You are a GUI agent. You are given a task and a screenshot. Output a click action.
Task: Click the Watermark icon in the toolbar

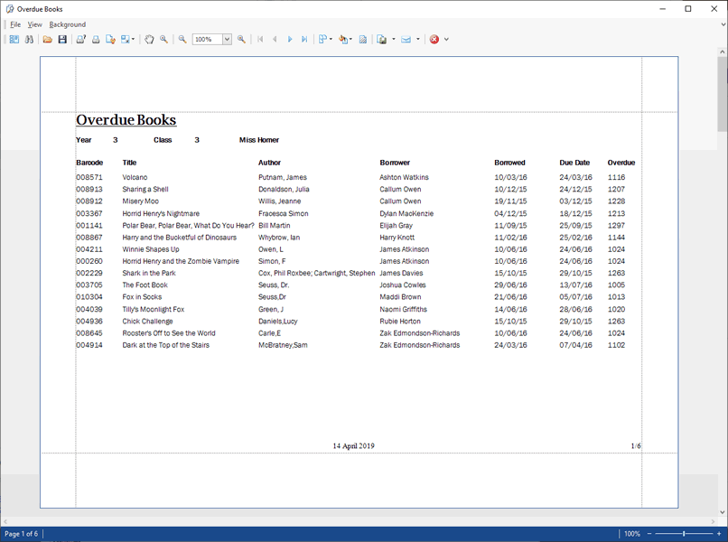(363, 40)
